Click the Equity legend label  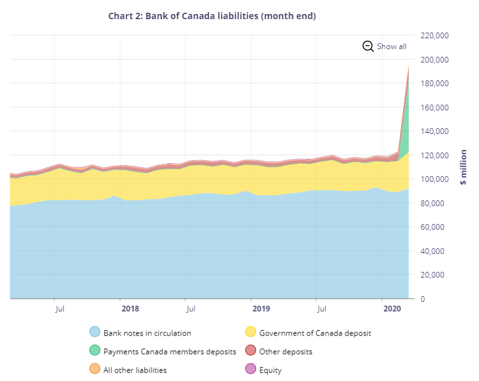pos(270,370)
